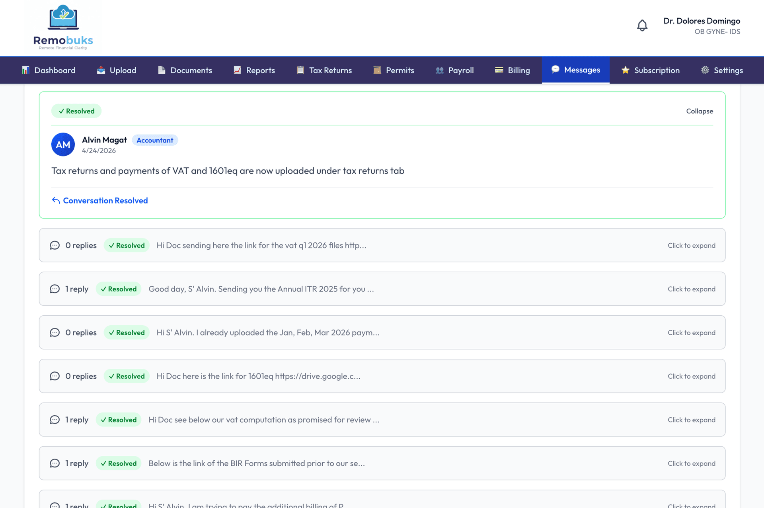The height and width of the screenshot is (508, 764).
Task: Click chat bubble icon of Annual ITR 2025 thread
Action: point(55,289)
